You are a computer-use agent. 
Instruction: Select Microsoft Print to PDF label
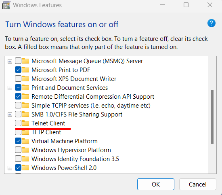point(61,70)
